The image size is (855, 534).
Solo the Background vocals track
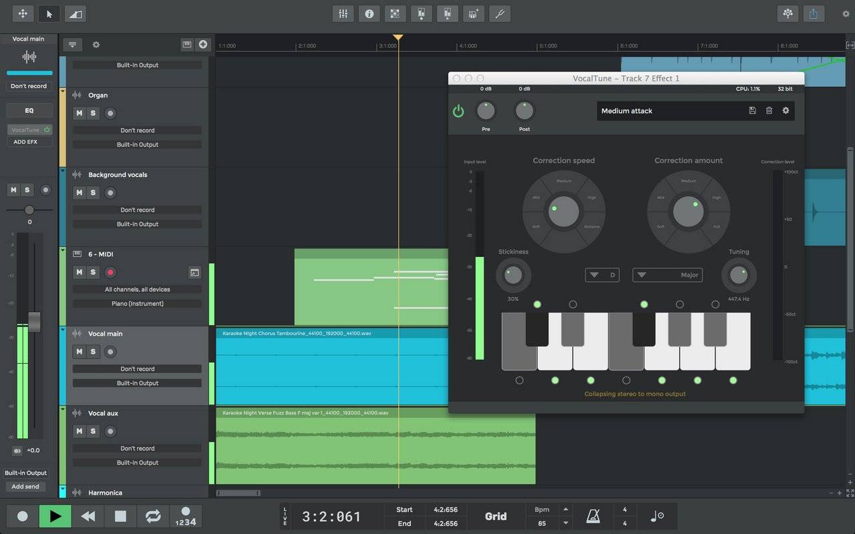point(93,193)
